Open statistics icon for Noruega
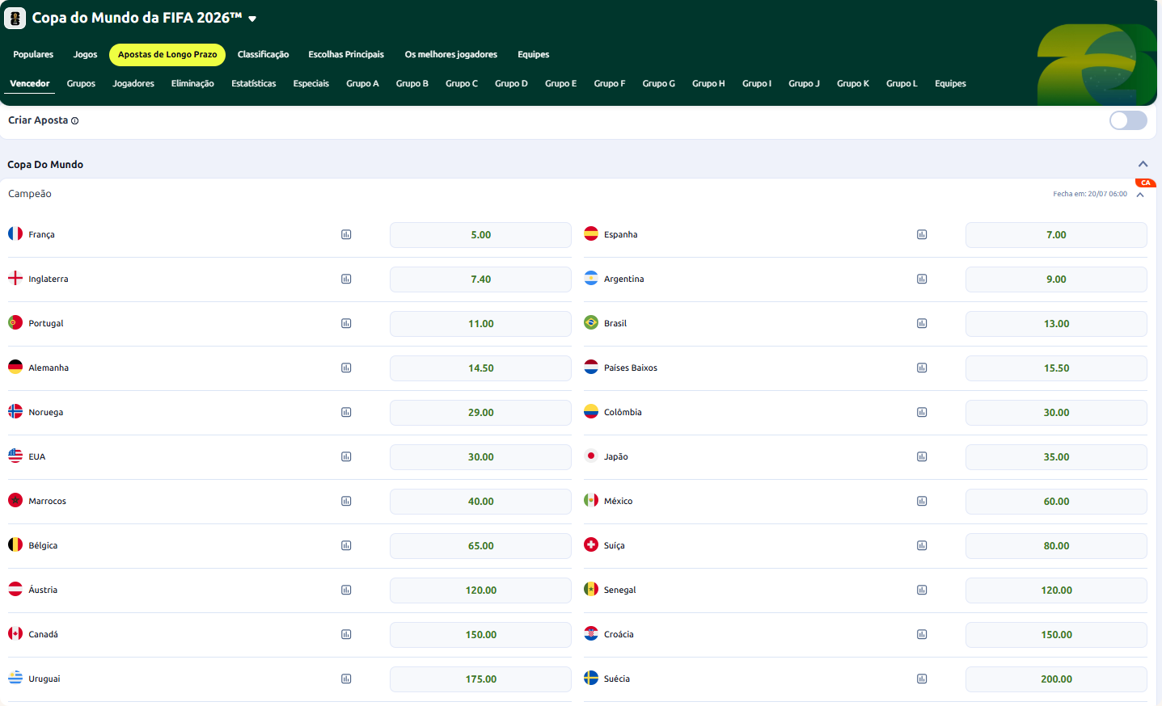 click(346, 413)
